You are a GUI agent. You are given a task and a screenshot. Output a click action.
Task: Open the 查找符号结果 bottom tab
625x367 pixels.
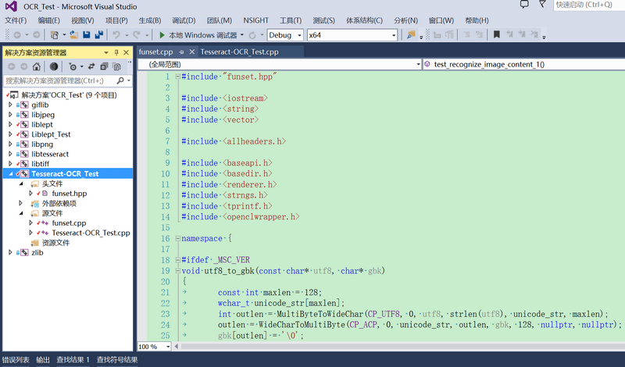pyautogui.click(x=116, y=360)
